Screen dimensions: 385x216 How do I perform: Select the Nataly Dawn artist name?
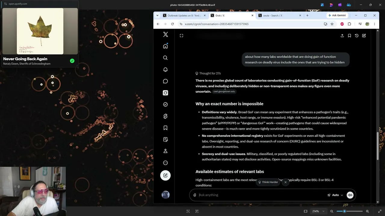12,64
